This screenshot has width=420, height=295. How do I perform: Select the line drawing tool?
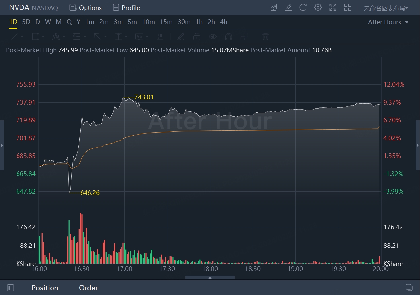click(x=14, y=36)
